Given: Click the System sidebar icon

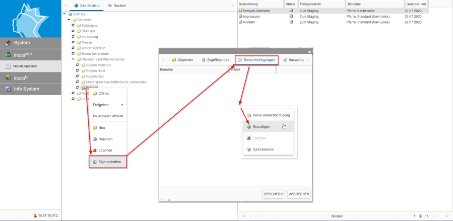Looking at the screenshot, I should pyautogui.click(x=8, y=43).
